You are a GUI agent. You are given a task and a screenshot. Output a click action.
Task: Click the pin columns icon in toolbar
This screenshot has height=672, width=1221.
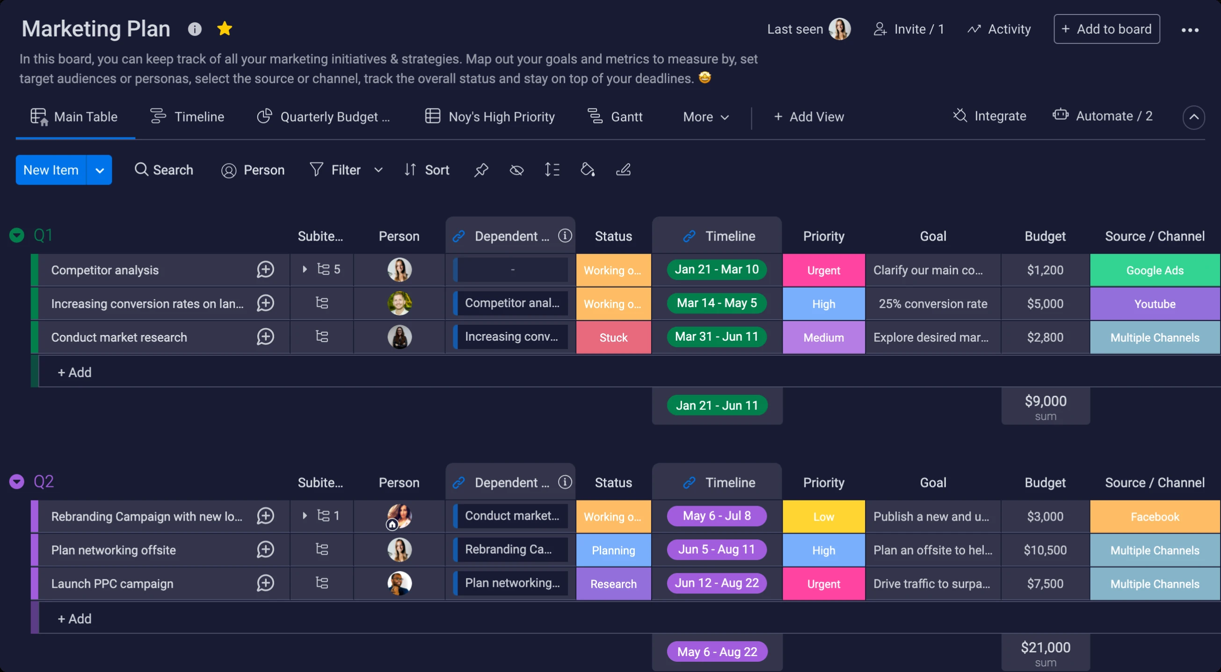point(481,170)
